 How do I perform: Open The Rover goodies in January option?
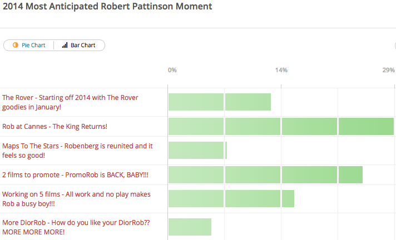click(x=70, y=102)
